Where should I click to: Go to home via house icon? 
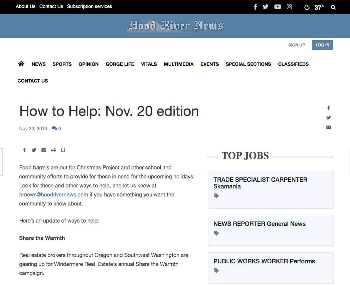21,64
